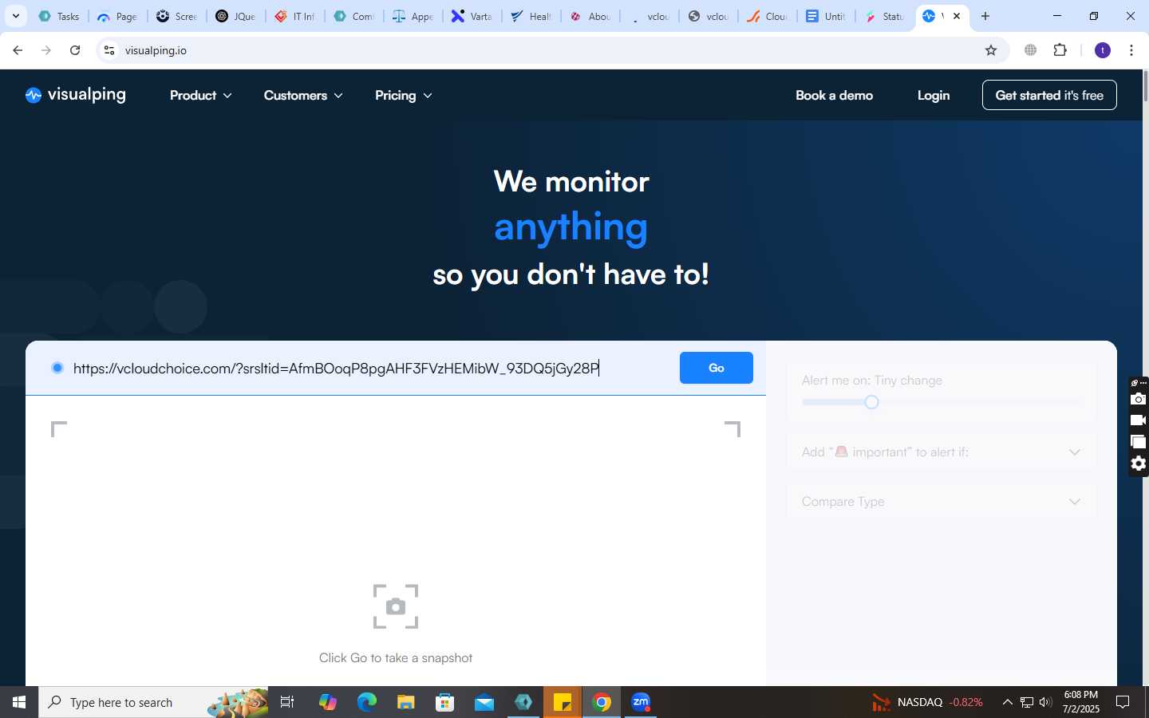The width and height of the screenshot is (1149, 718).
Task: Expand the Add important alert dropdown
Action: tap(942, 452)
